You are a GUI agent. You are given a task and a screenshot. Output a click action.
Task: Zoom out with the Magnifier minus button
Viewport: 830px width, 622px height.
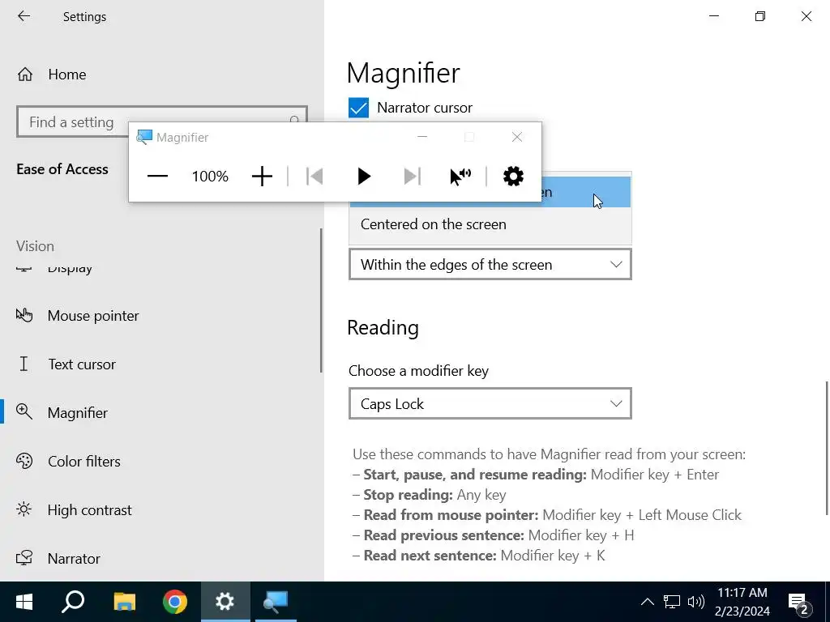click(157, 176)
